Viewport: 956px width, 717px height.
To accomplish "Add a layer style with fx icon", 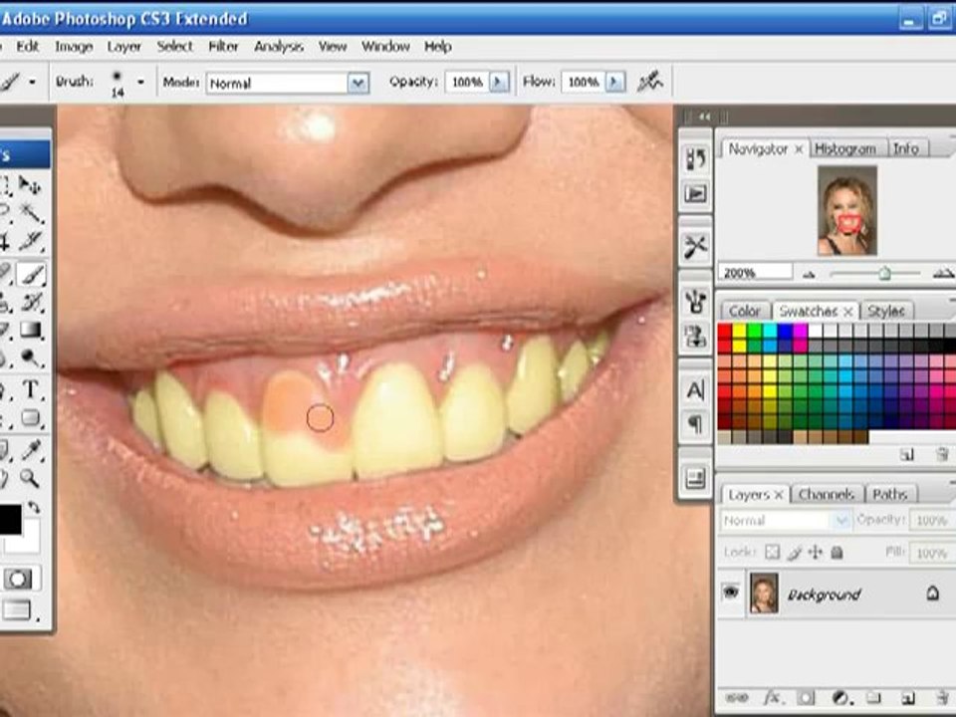I will point(773,697).
